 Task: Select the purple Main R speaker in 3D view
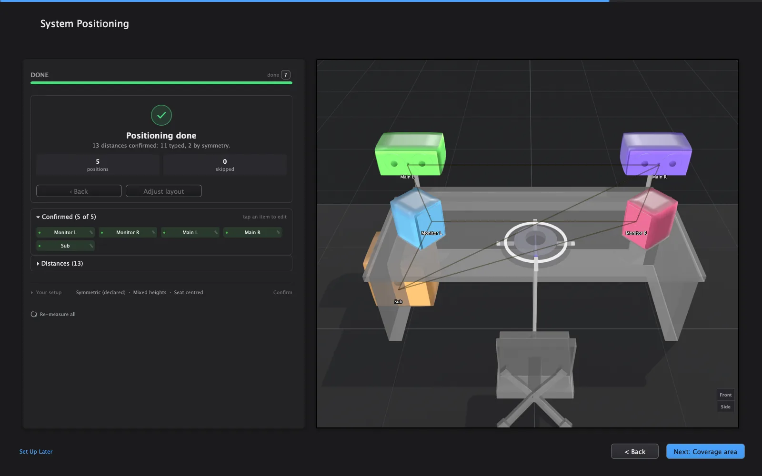tap(656, 154)
